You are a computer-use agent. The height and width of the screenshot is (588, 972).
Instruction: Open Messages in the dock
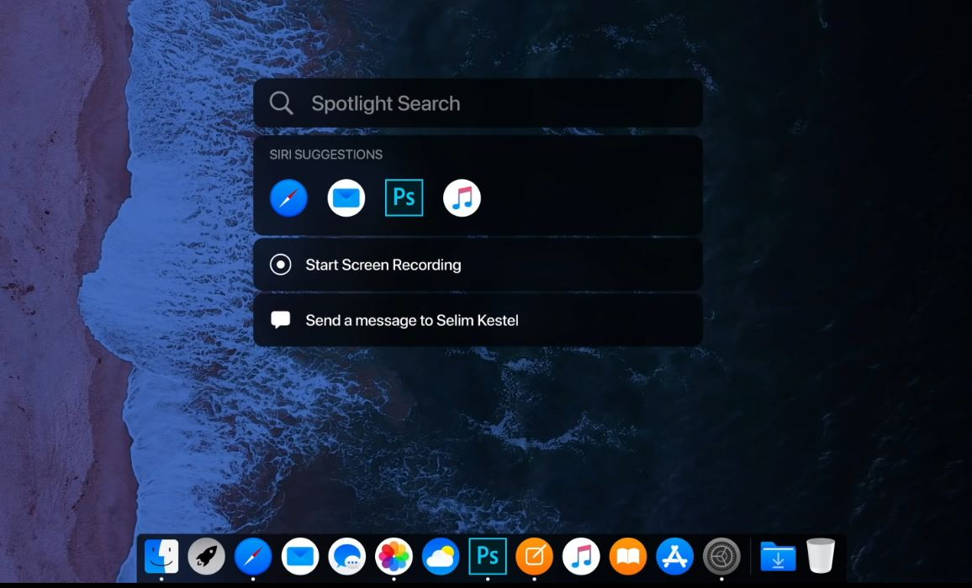coord(346,556)
